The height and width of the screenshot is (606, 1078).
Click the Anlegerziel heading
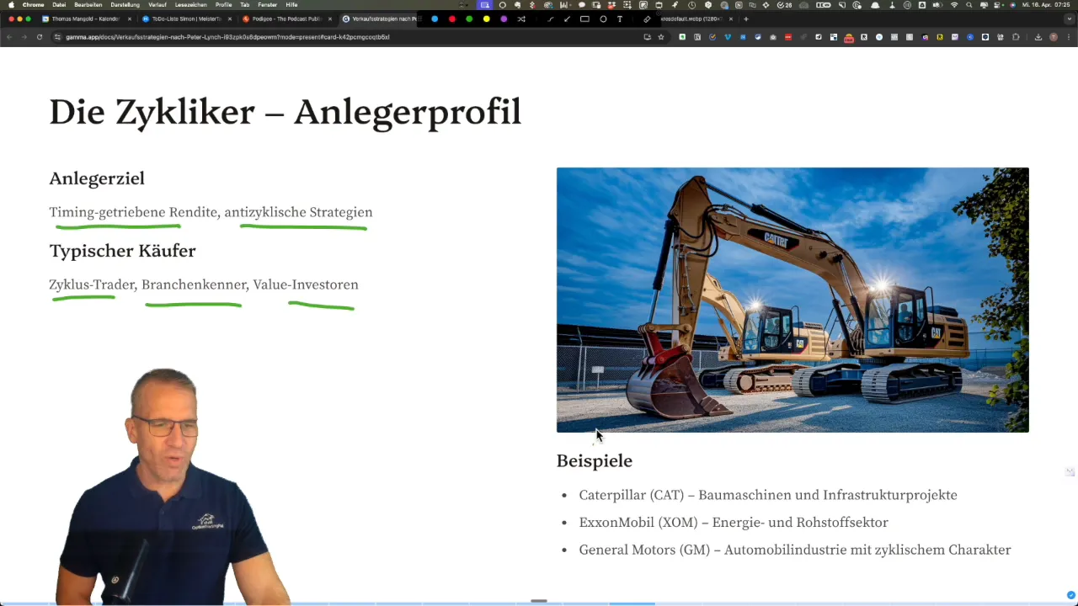(x=97, y=178)
